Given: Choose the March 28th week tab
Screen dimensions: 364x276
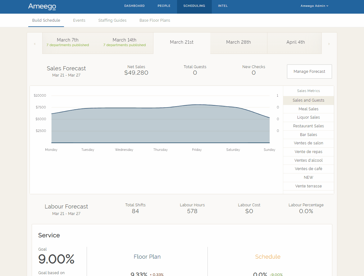Looking at the screenshot, I should click(238, 42).
